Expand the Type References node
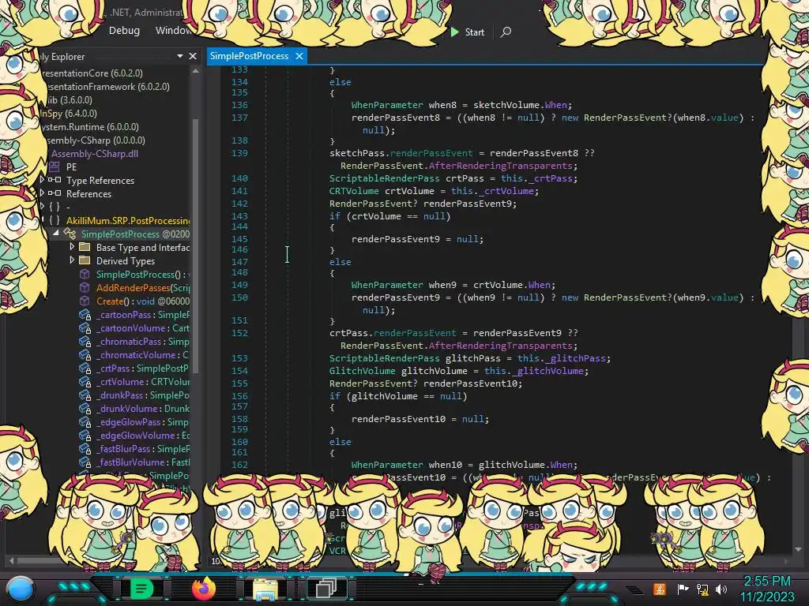This screenshot has height=606, width=809. (43, 180)
